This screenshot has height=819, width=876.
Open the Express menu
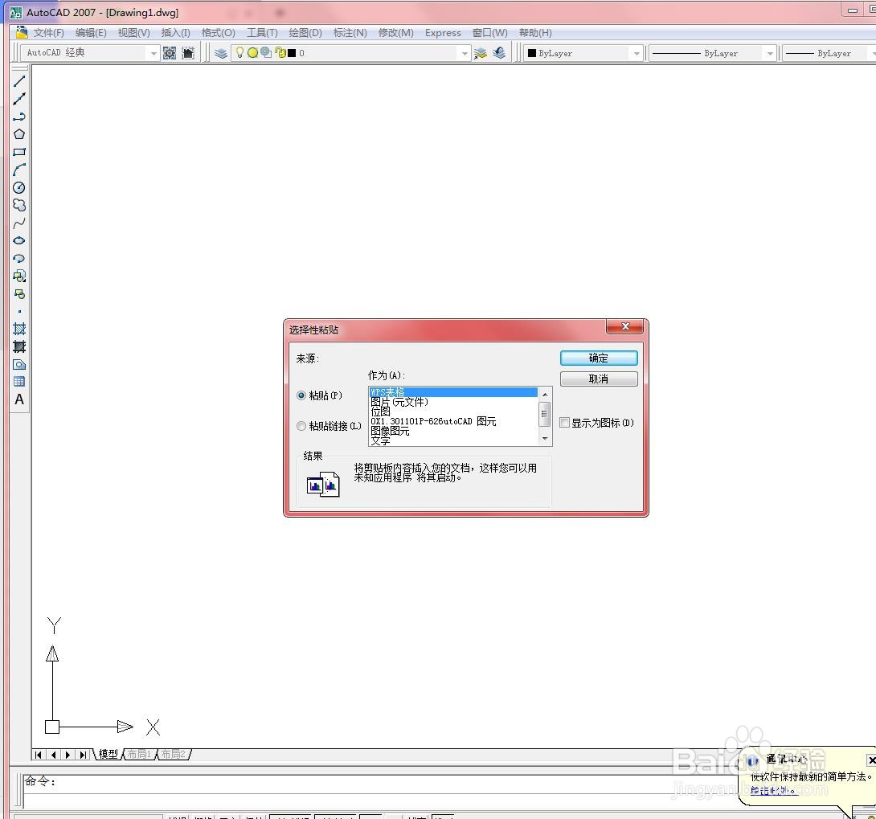click(443, 33)
